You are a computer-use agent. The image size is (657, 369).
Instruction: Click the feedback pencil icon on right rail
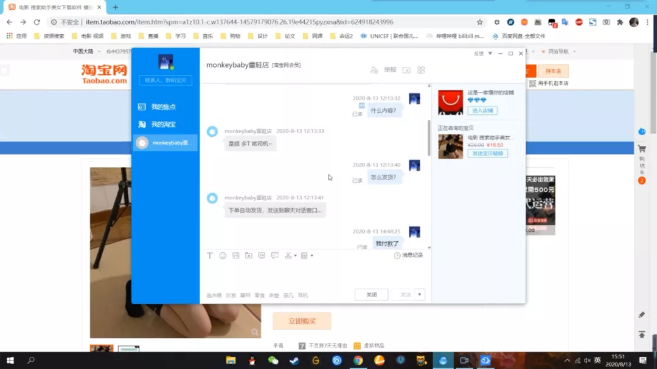click(x=642, y=315)
